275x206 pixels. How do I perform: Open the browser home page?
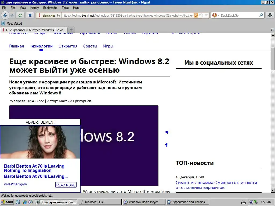(x=30, y=15)
